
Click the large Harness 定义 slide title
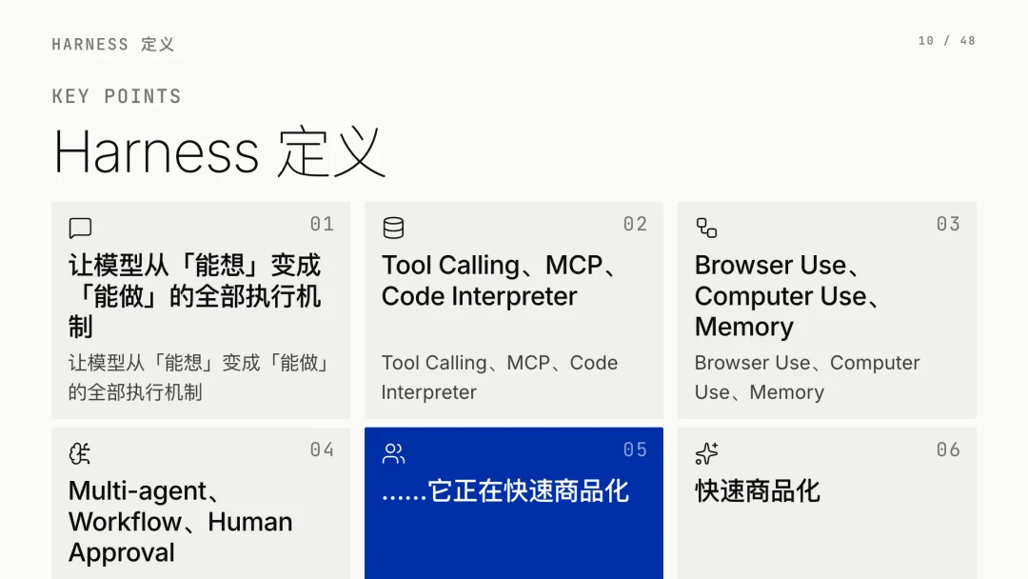[218, 152]
